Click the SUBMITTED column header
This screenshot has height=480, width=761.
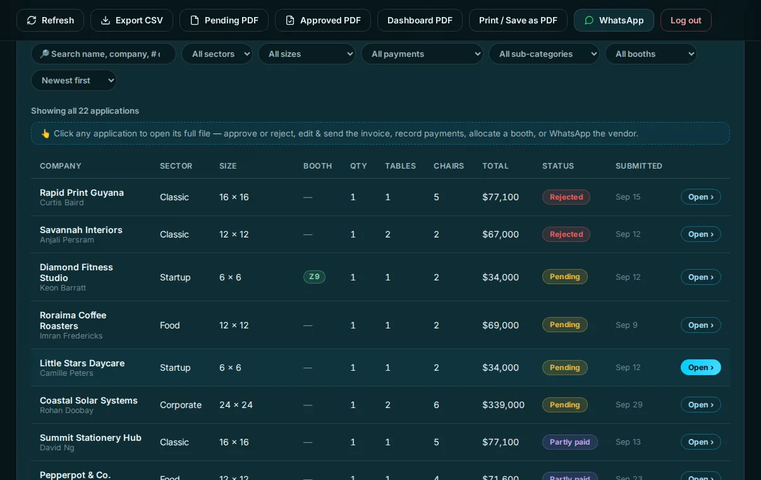(639, 166)
